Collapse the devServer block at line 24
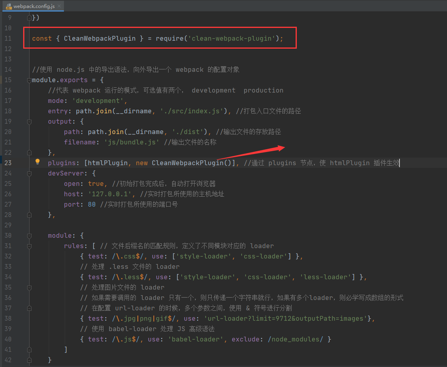Image resolution: width=447 pixels, height=367 pixels. tap(29, 174)
